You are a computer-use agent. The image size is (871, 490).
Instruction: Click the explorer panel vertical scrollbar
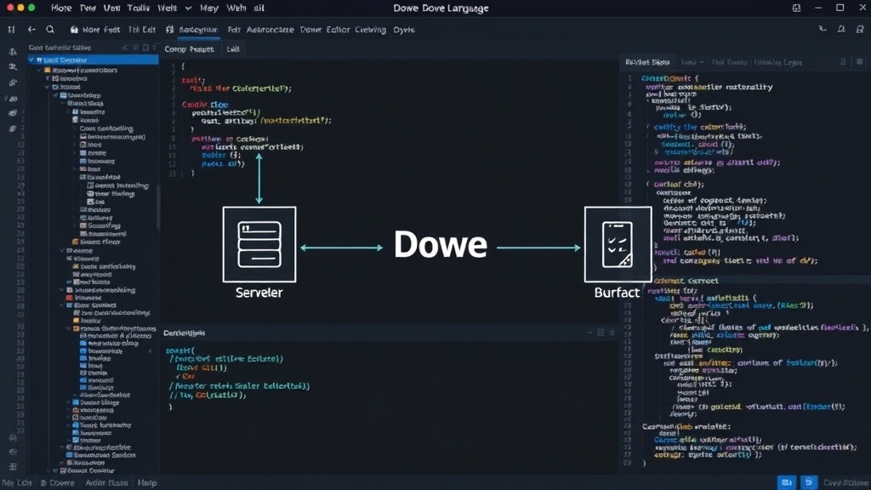(158, 206)
